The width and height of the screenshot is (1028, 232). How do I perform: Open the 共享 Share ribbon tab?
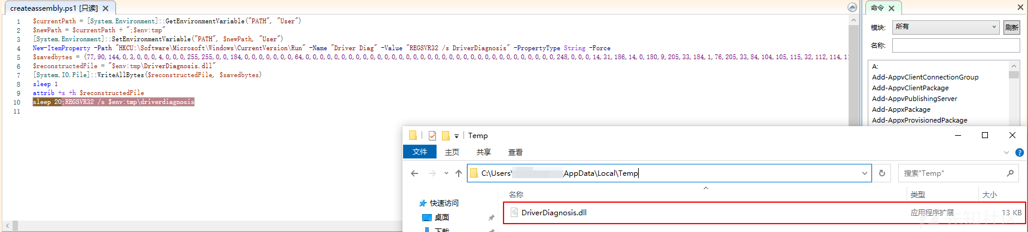484,152
